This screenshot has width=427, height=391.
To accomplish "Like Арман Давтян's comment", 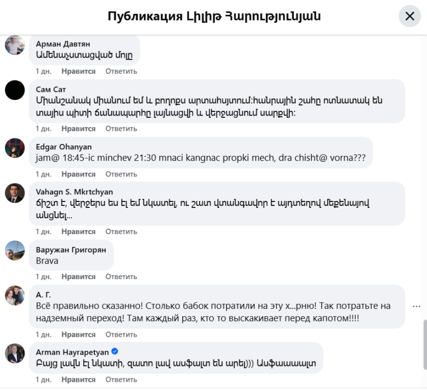I will (78, 71).
